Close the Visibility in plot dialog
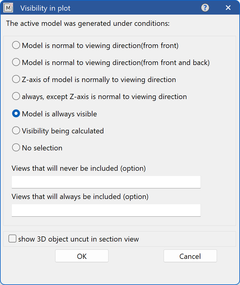The height and width of the screenshot is (285, 240). [x=228, y=8]
